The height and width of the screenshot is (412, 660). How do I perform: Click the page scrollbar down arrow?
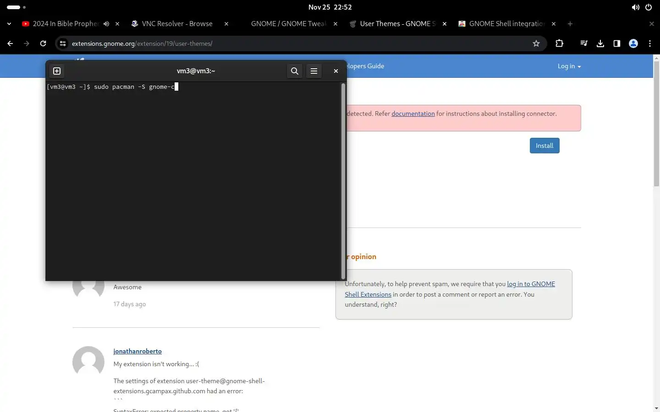coord(656,408)
